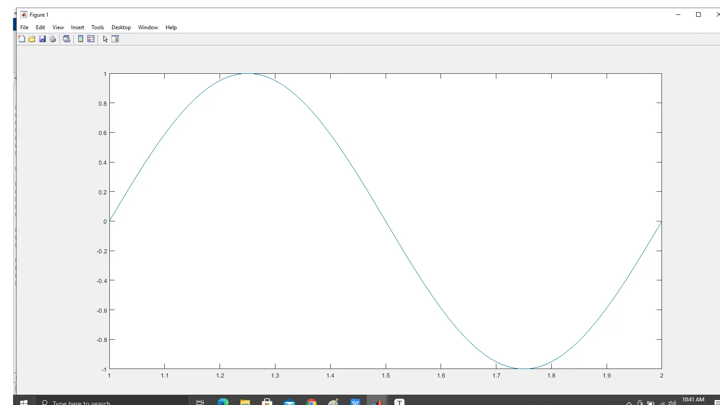Expand the Tools menu
720x405 pixels.
[98, 27]
